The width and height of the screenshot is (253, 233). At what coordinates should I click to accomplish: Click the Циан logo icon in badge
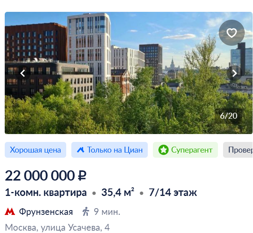coord(81,150)
